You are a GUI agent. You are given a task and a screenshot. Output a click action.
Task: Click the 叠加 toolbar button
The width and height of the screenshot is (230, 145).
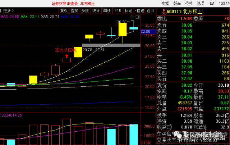coord(74,10)
